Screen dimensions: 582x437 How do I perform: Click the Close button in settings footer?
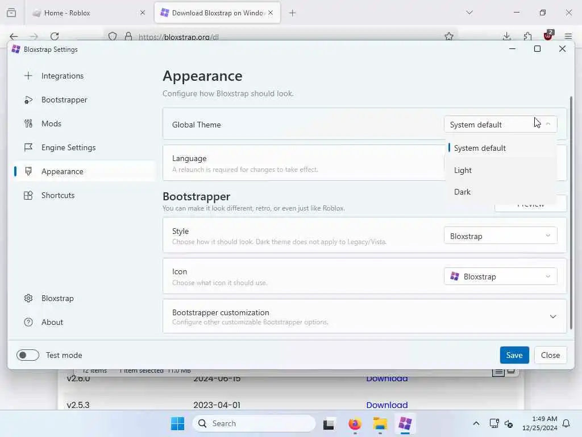pos(550,355)
